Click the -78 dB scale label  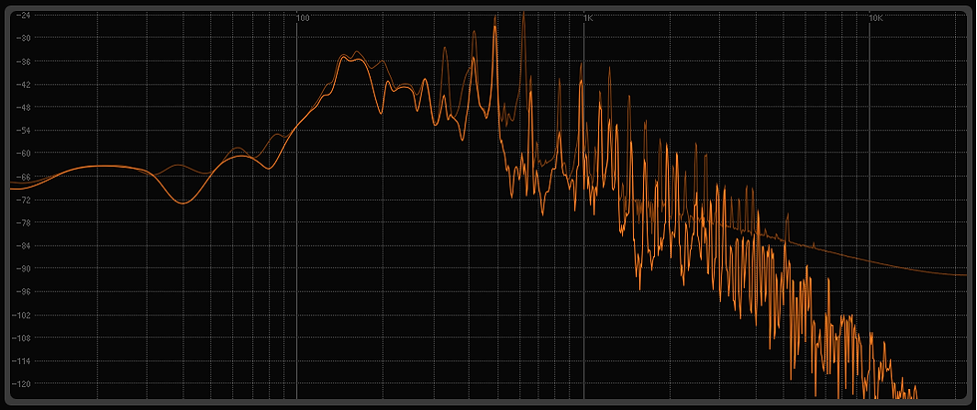click(25, 222)
